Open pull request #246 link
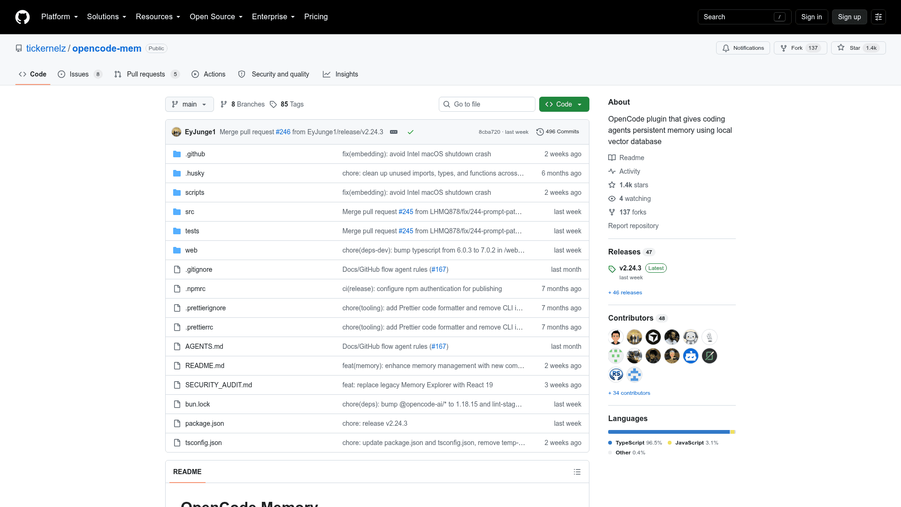Screen dimensions: 901x507 (283, 132)
